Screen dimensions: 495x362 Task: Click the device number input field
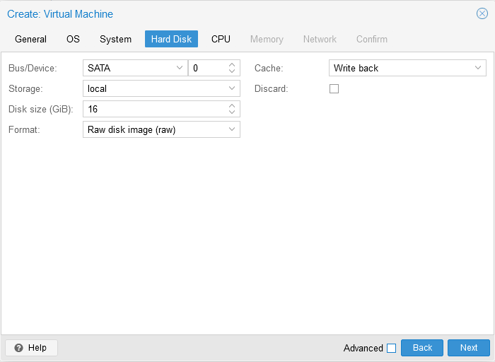click(x=206, y=68)
